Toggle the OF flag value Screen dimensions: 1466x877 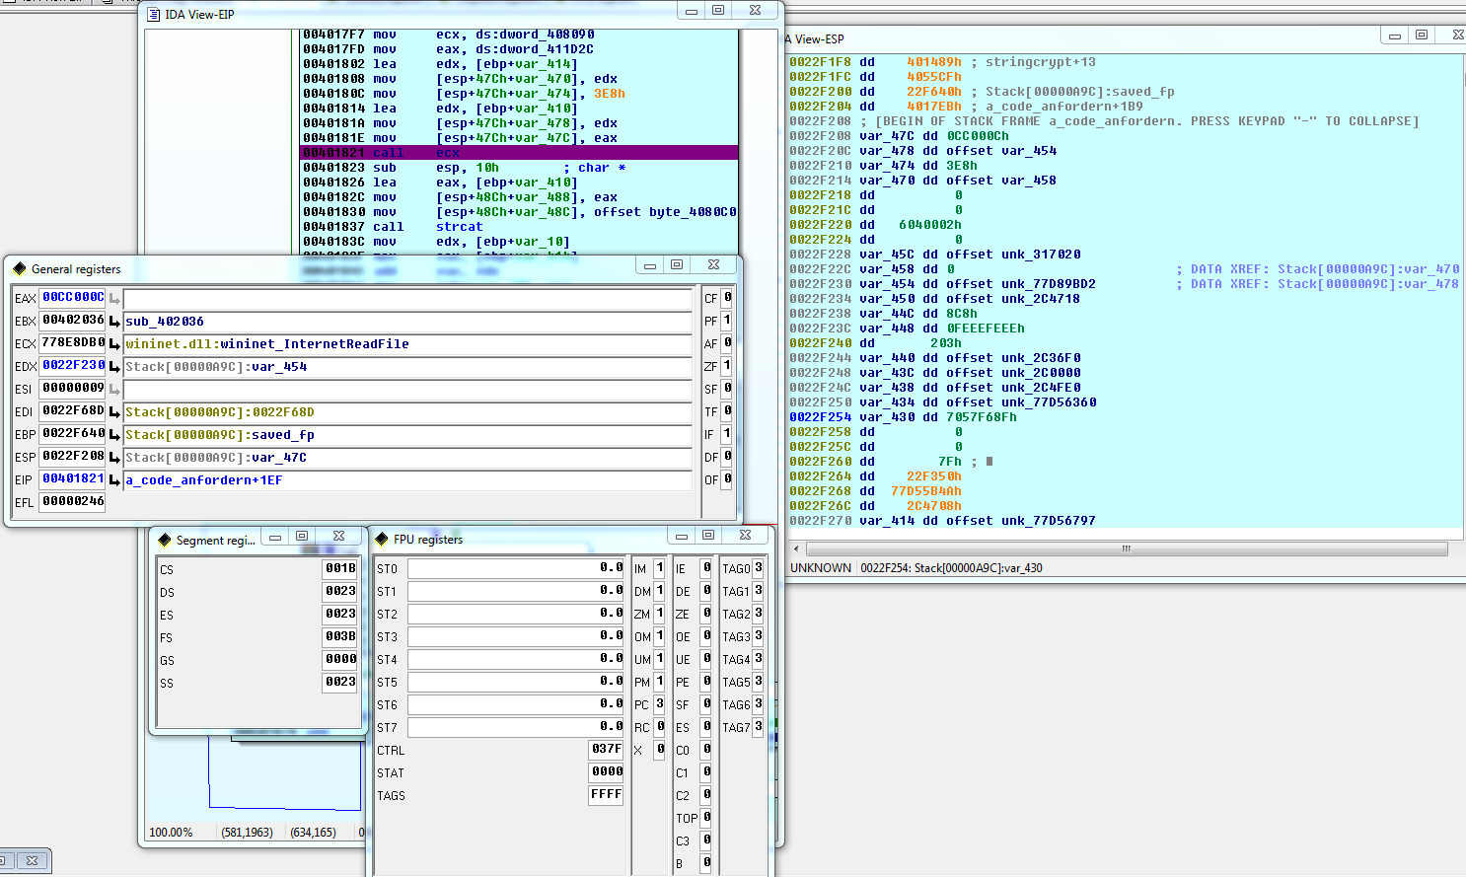tap(728, 478)
